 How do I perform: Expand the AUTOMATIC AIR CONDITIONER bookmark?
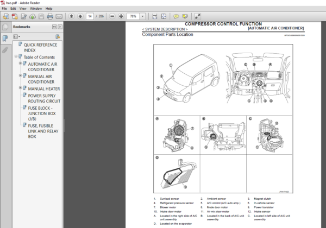pos(21,63)
